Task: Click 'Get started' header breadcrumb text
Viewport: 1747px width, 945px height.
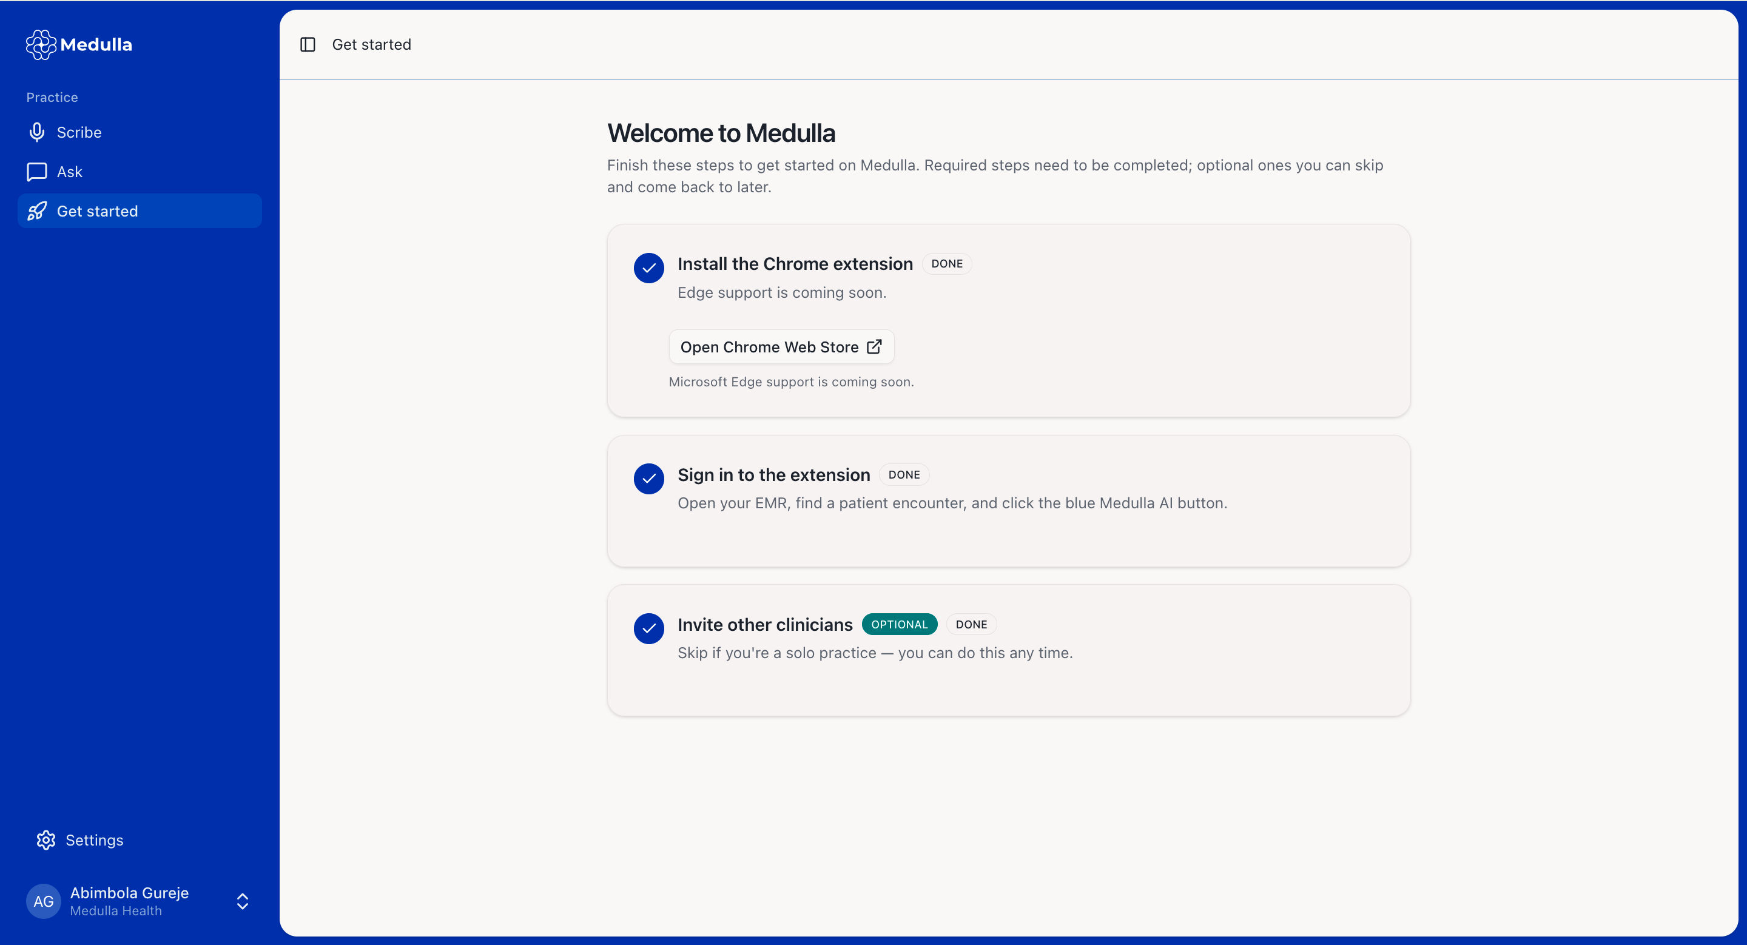Action: (x=372, y=45)
